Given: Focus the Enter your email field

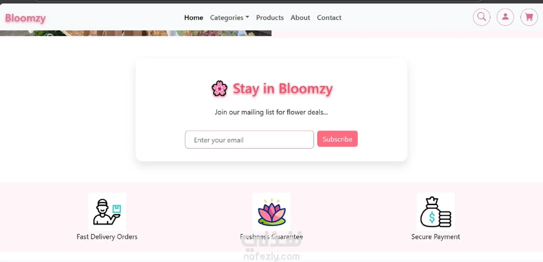Looking at the screenshot, I should pyautogui.click(x=249, y=140).
